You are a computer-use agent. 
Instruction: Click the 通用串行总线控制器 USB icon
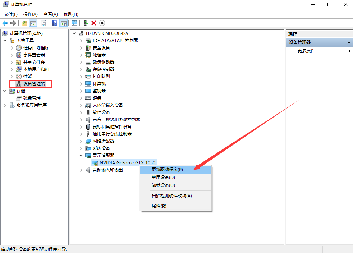[x=88, y=134]
